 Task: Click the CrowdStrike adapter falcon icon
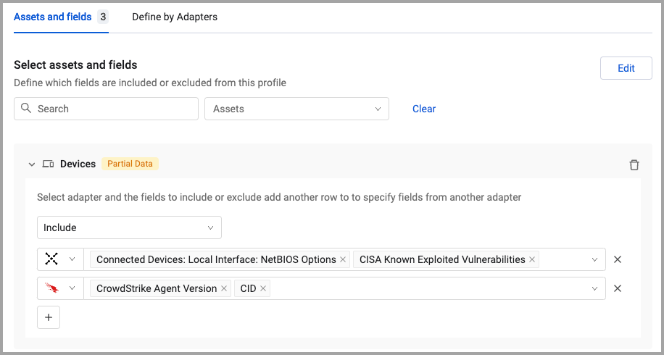point(51,288)
